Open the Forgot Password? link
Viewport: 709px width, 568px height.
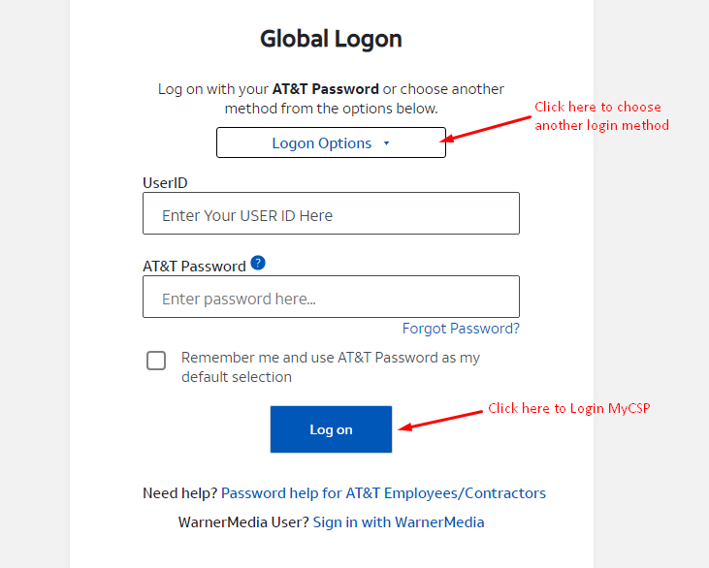(461, 329)
